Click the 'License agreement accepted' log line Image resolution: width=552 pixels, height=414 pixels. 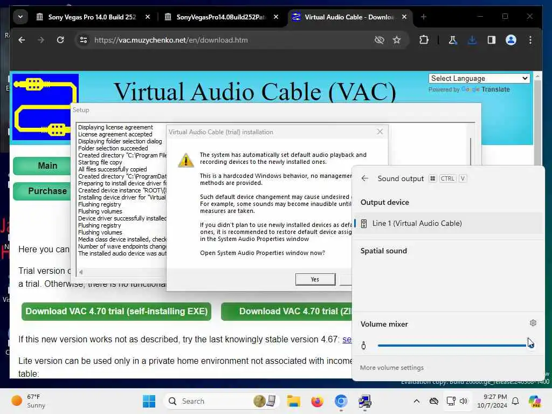115,134
